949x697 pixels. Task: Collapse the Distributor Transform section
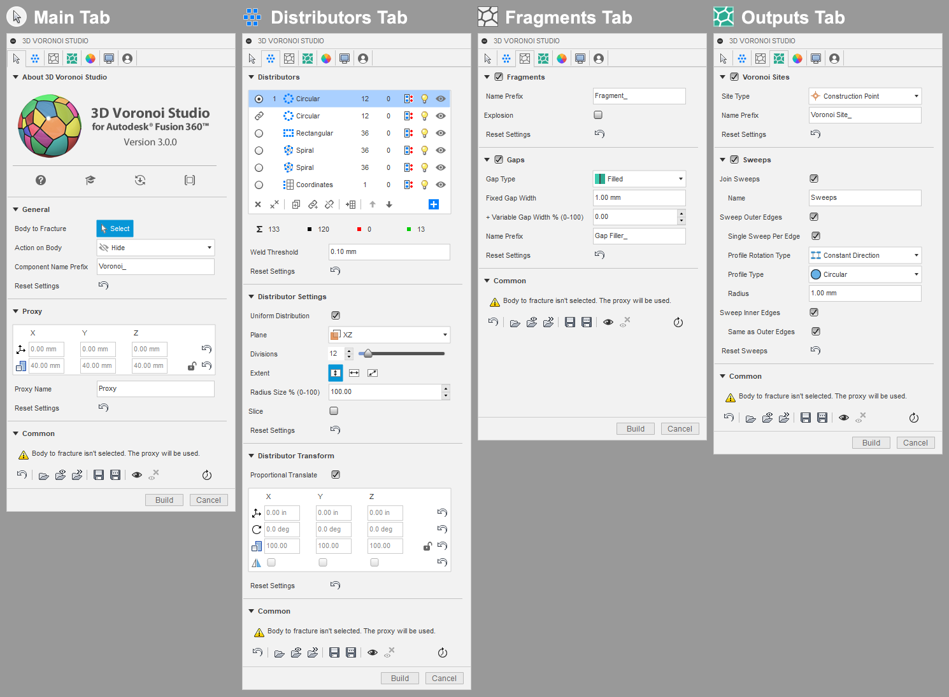252,456
